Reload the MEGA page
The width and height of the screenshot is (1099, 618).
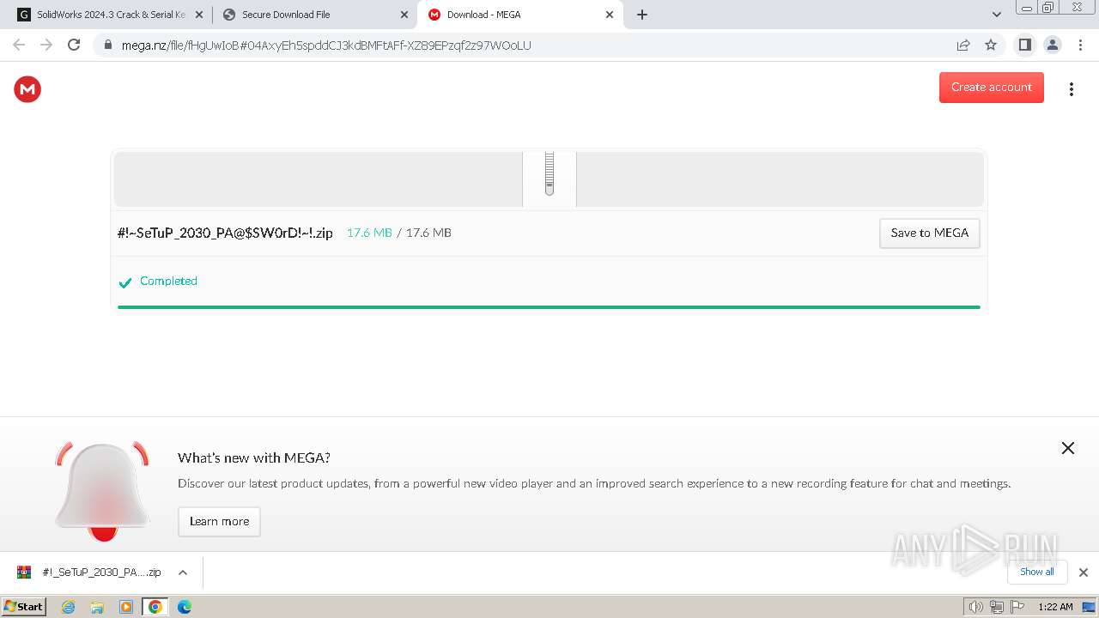(74, 45)
